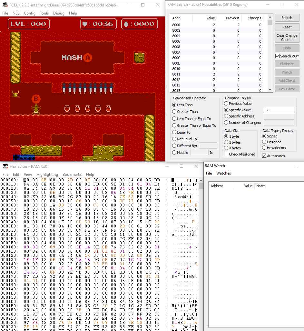This screenshot has height=331, width=304.
Task: Select the Modulo operator
Action: click(180, 152)
